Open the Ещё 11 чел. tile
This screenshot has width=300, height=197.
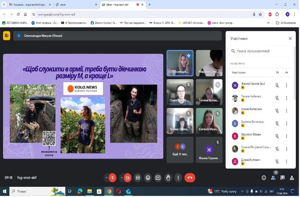[x=180, y=150]
